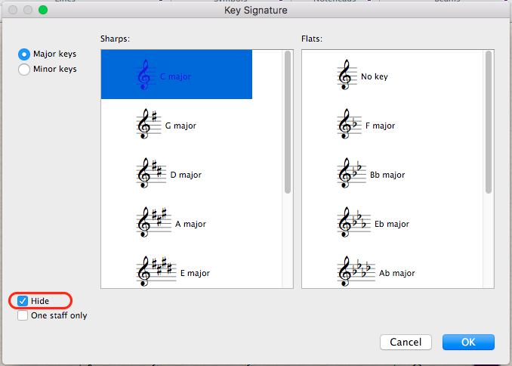
Task: Click the green zoom window button
Action: click(x=43, y=11)
